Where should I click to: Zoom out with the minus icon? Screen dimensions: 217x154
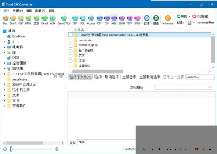point(5,149)
